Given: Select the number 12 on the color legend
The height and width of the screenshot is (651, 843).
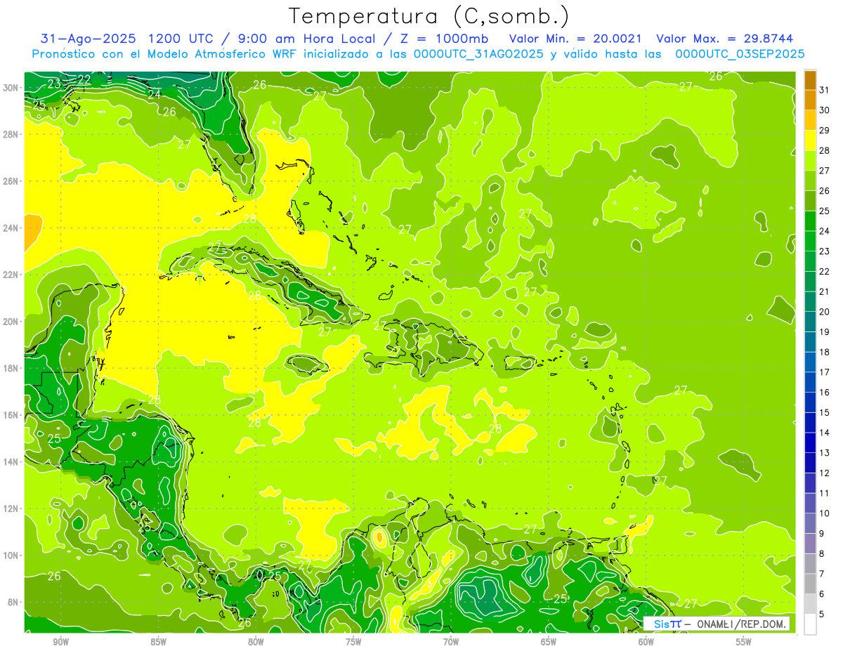Looking at the screenshot, I should [825, 473].
